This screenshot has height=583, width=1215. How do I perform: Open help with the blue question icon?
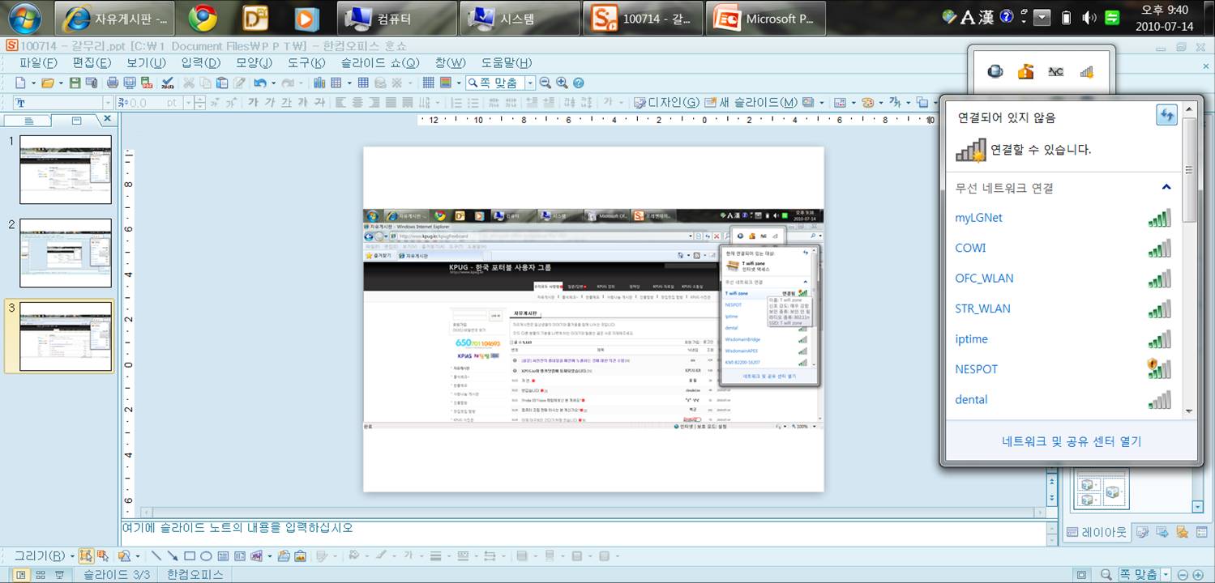578,83
